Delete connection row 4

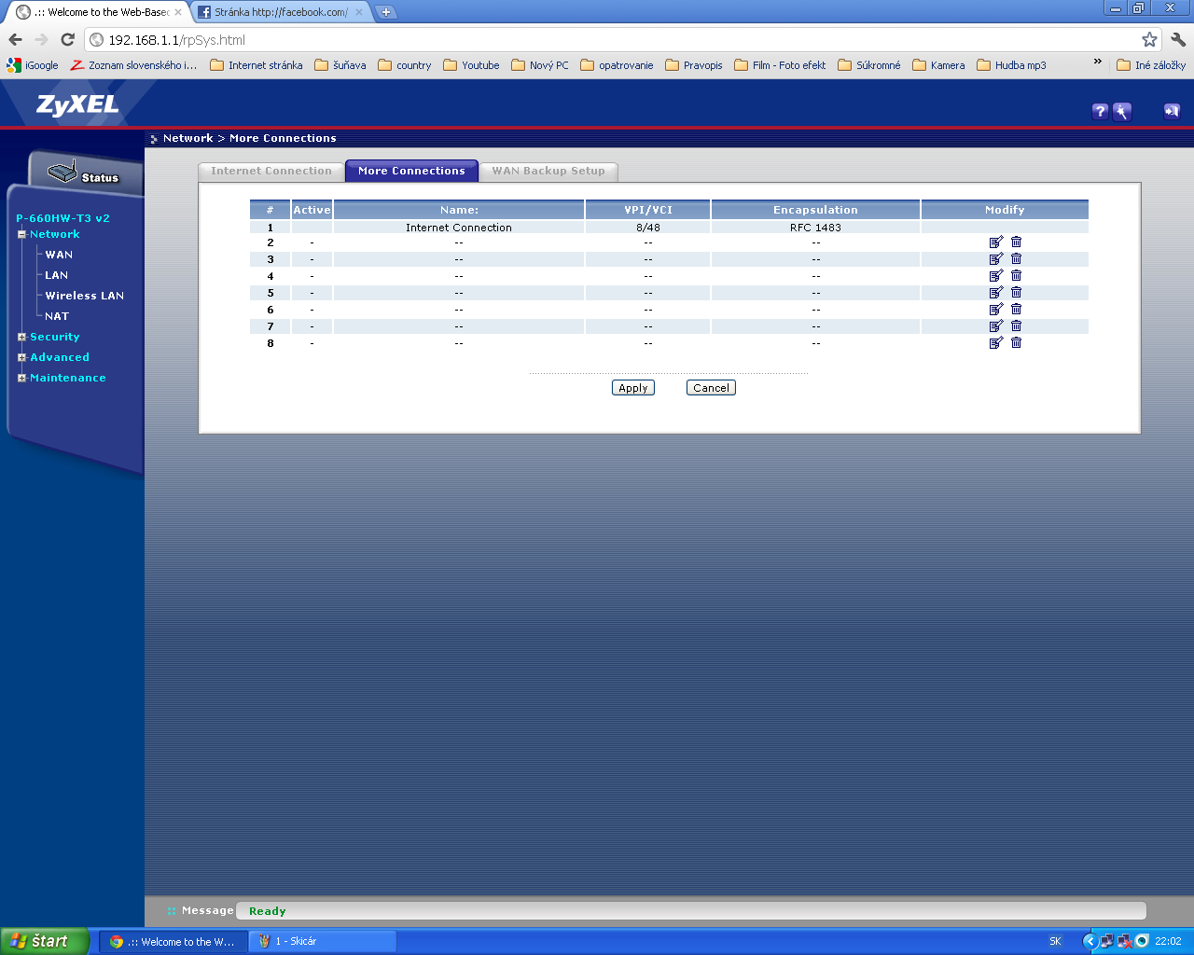click(1017, 276)
